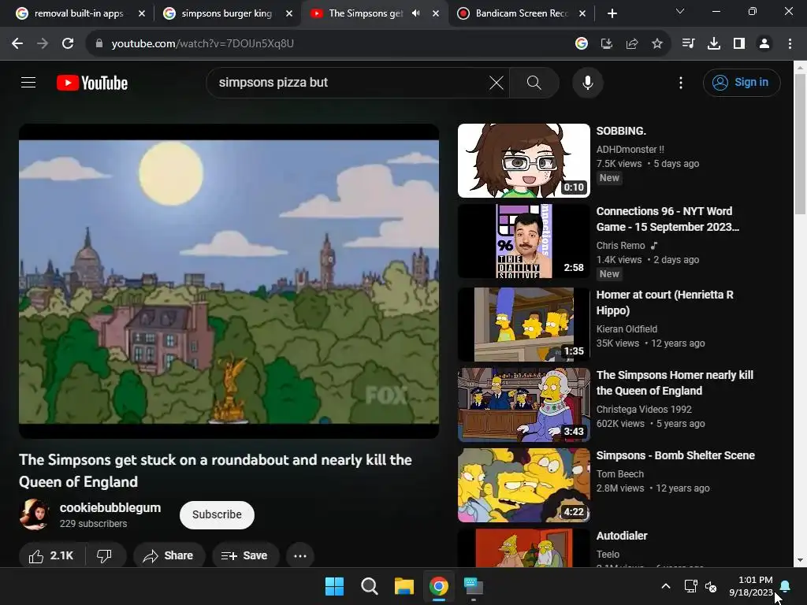The image size is (807, 605).
Task: Open Chrome three-dot menu
Action: pyautogui.click(x=790, y=43)
